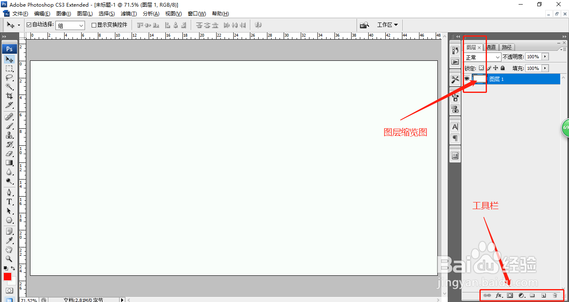Image resolution: width=569 pixels, height=302 pixels.
Task: Toggle lock all
Action: click(x=503, y=68)
